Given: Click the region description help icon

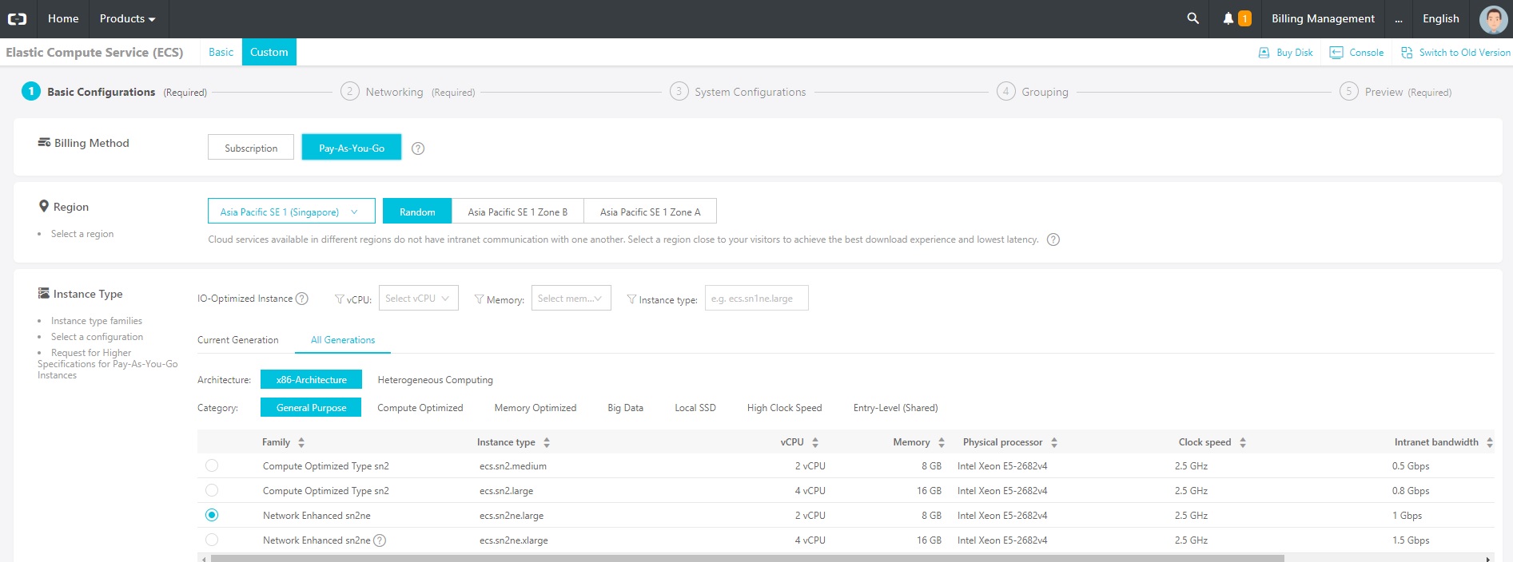Looking at the screenshot, I should coord(1053,239).
